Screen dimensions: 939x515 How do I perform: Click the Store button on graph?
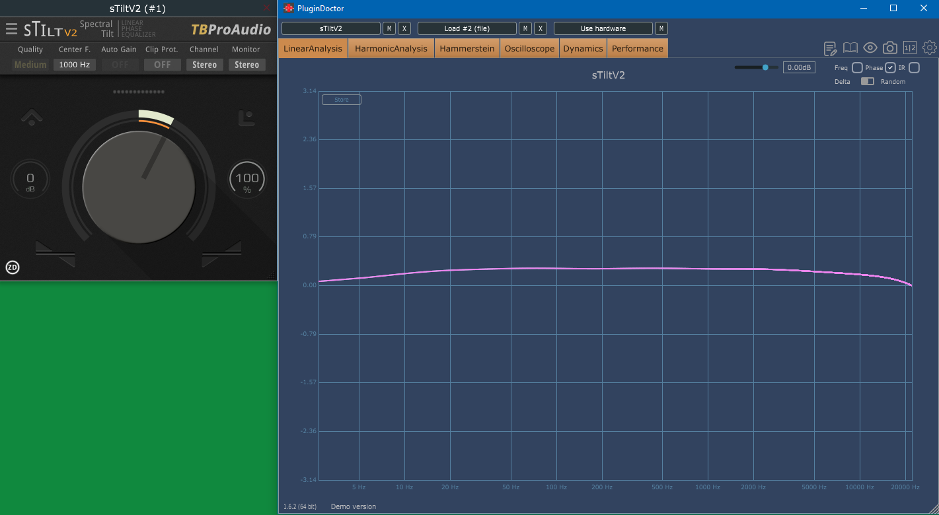tap(341, 100)
